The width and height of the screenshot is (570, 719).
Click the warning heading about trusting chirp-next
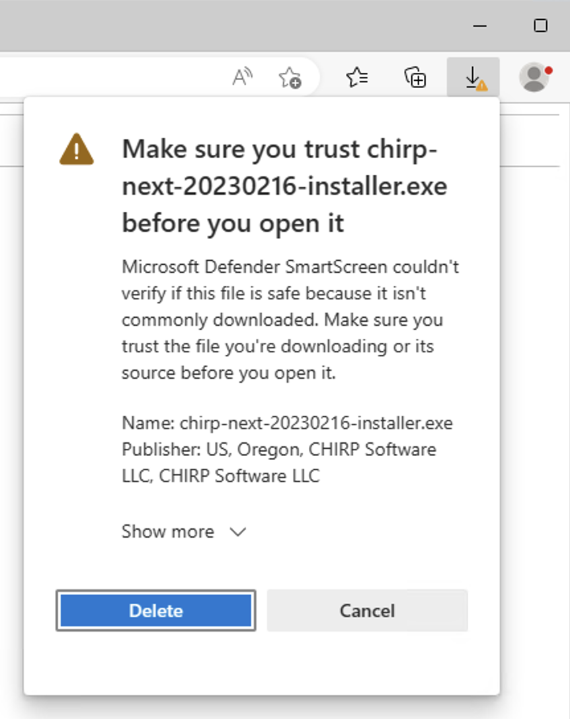tap(284, 186)
